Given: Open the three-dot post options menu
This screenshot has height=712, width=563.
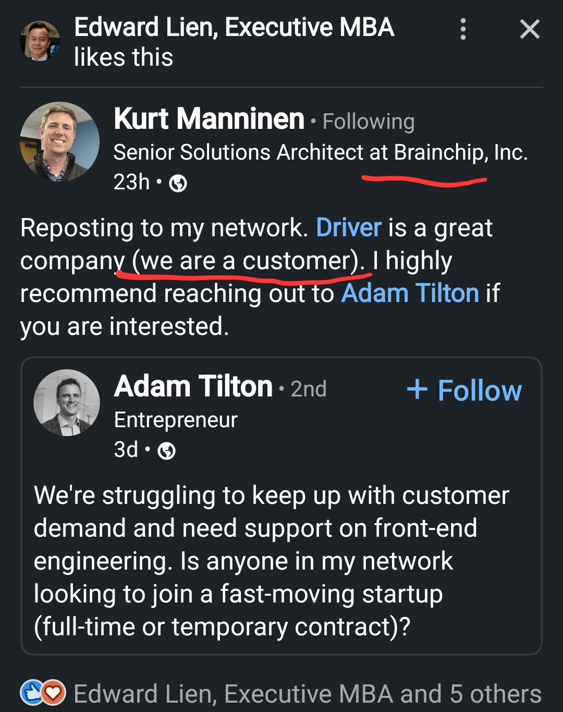Looking at the screenshot, I should point(463,29).
